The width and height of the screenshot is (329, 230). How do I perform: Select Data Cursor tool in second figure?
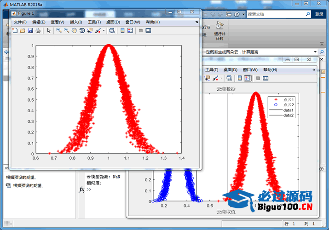(x=207, y=78)
